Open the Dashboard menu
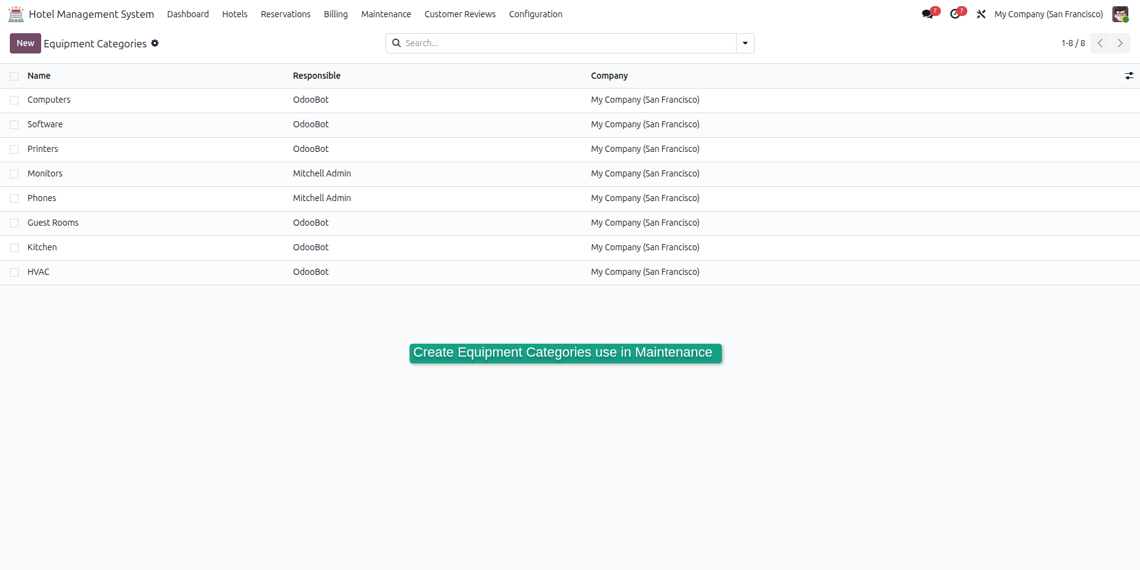The image size is (1140, 570). [x=188, y=14]
